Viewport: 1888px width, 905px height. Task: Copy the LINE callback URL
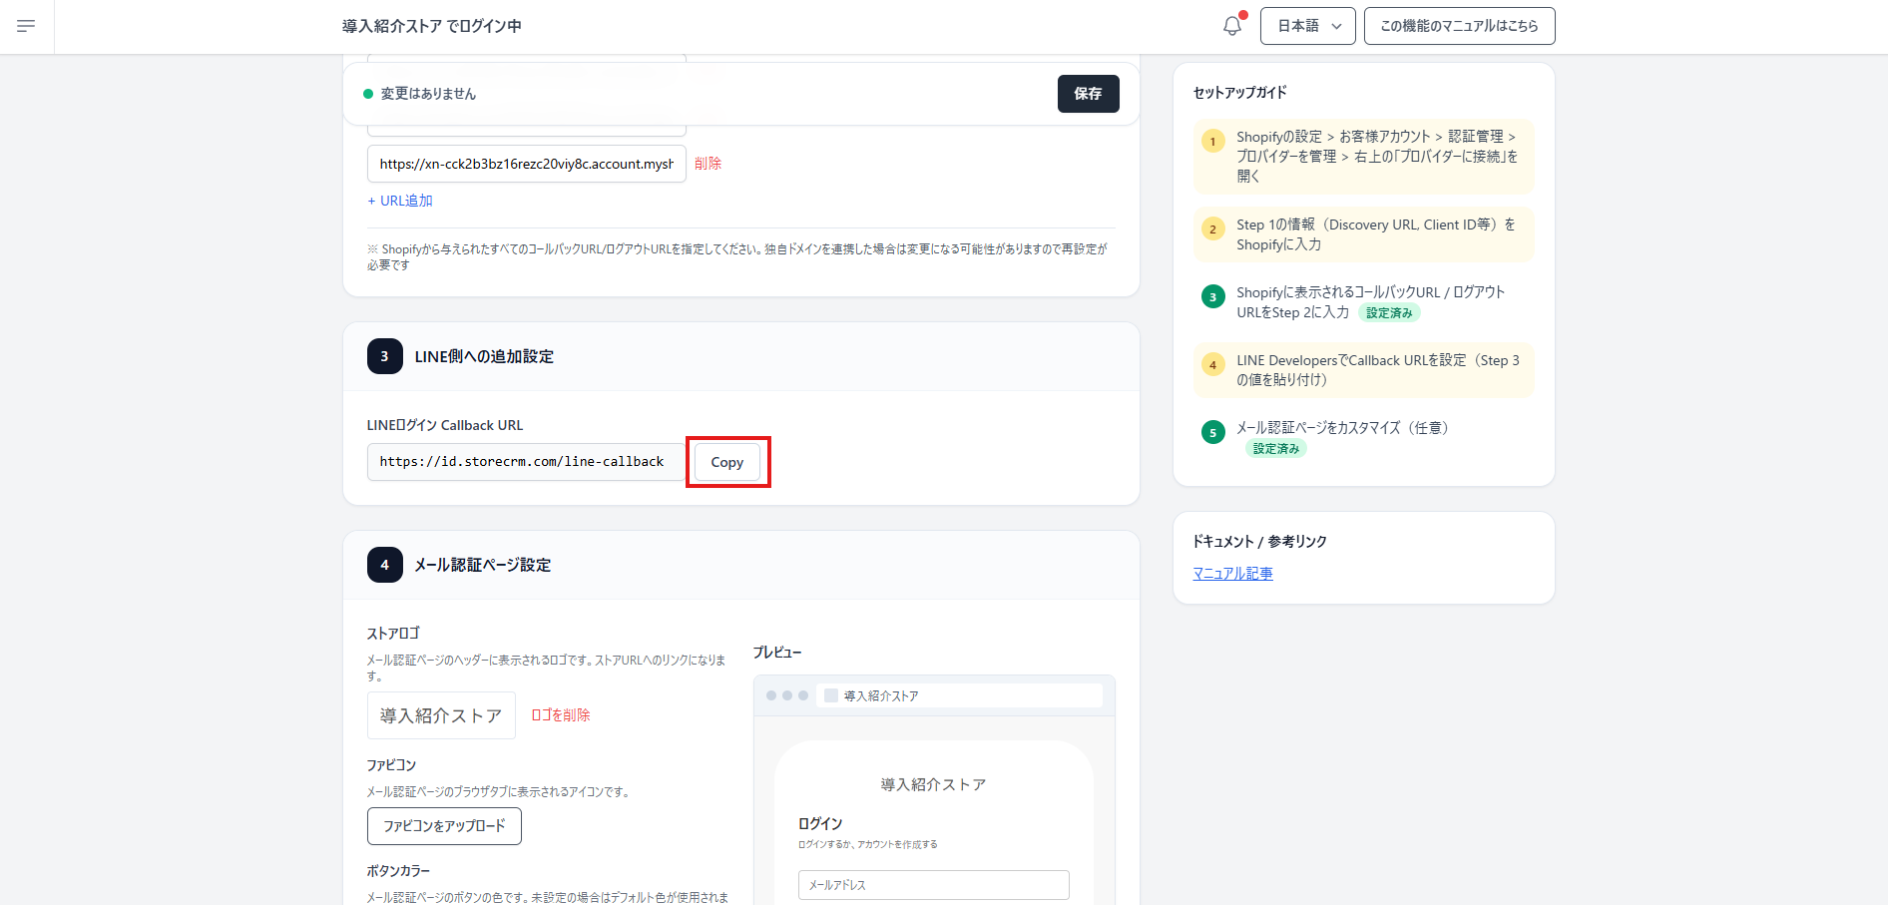point(727,462)
